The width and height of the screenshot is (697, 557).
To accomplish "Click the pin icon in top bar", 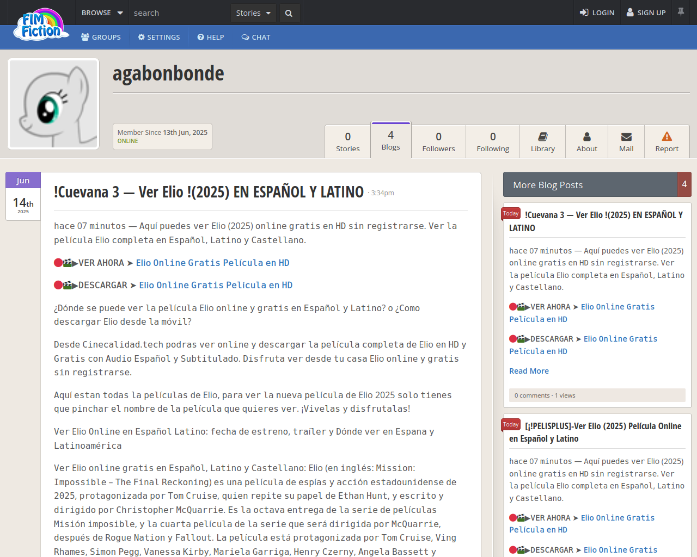I will pyautogui.click(x=681, y=12).
